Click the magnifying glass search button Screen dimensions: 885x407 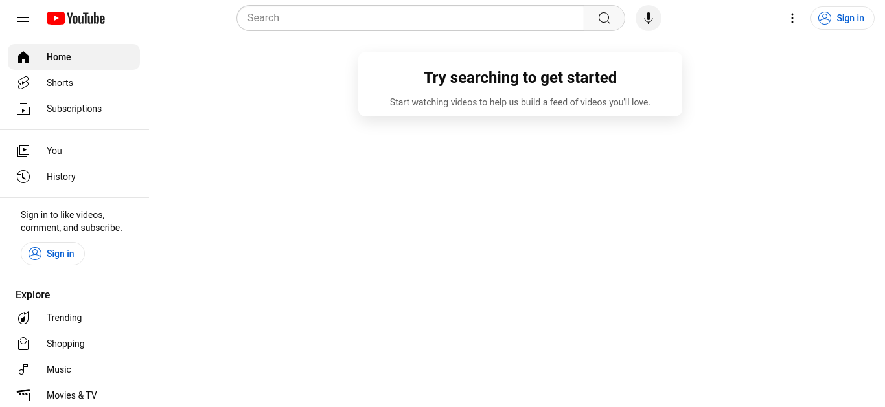(604, 18)
